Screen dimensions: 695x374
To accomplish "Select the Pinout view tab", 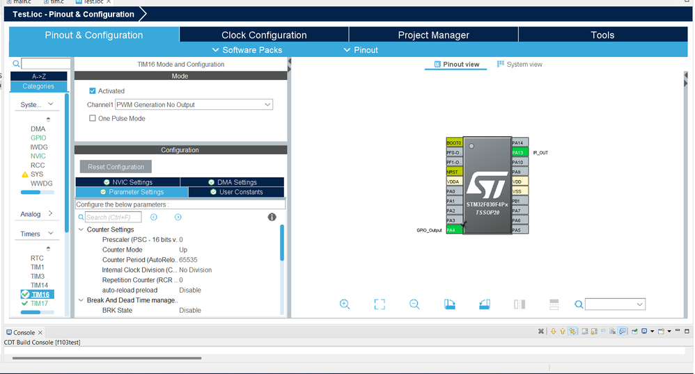I will pyautogui.click(x=456, y=64).
